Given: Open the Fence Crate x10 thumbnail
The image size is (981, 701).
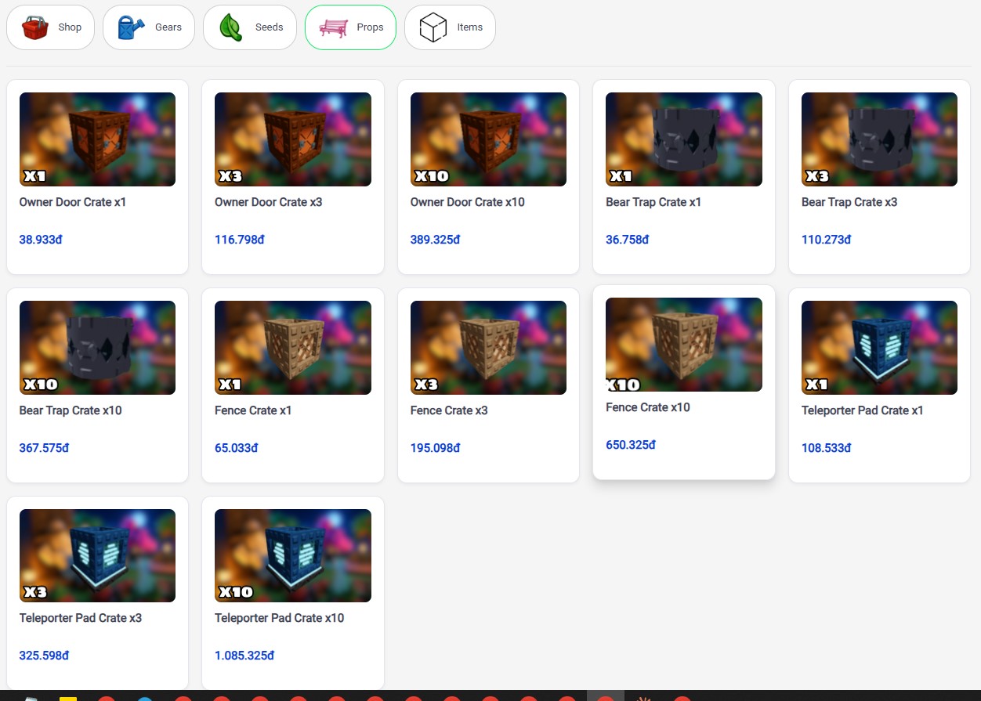Looking at the screenshot, I should tap(684, 345).
